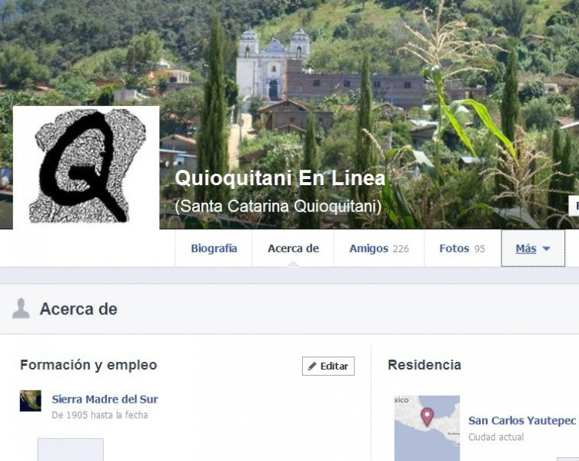The width and height of the screenshot is (579, 461).
Task: Click the pencil icon in the Editar button
Action: click(x=312, y=366)
